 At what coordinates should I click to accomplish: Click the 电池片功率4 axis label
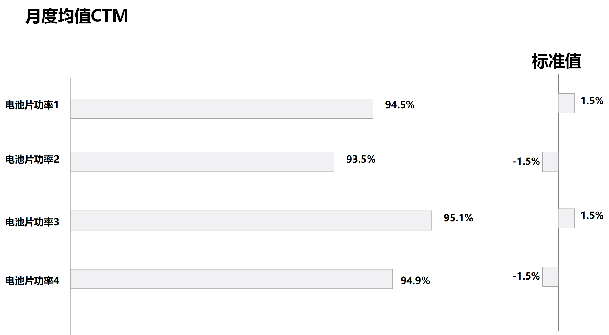(x=32, y=281)
